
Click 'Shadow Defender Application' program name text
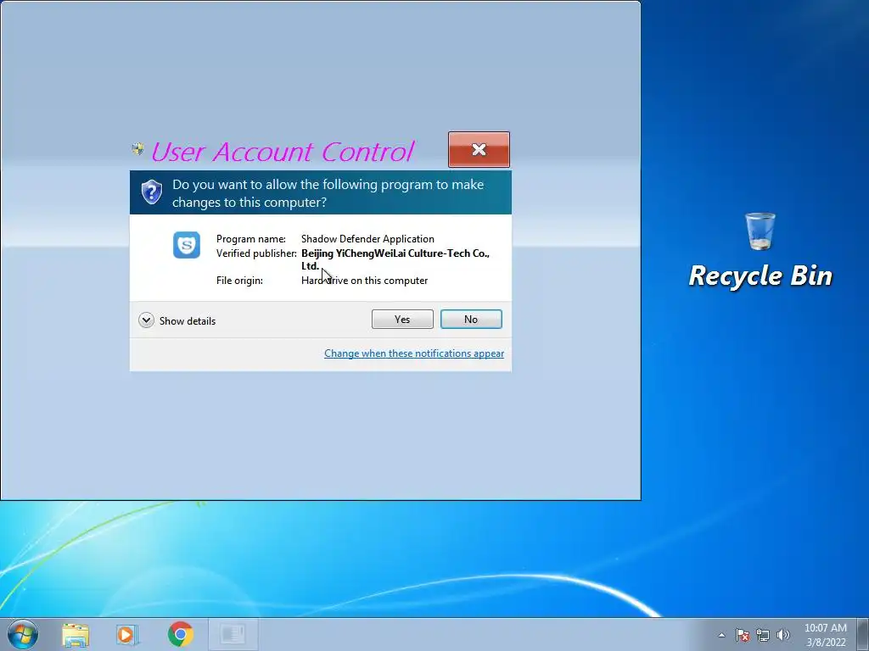click(x=367, y=238)
